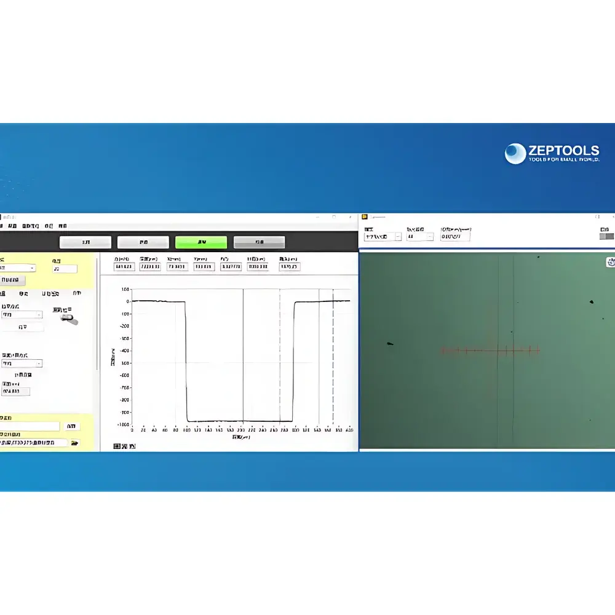This screenshot has height=615, width=615.
Task: Open the topmost dropdown in the left panel
Action: [x=18, y=268]
